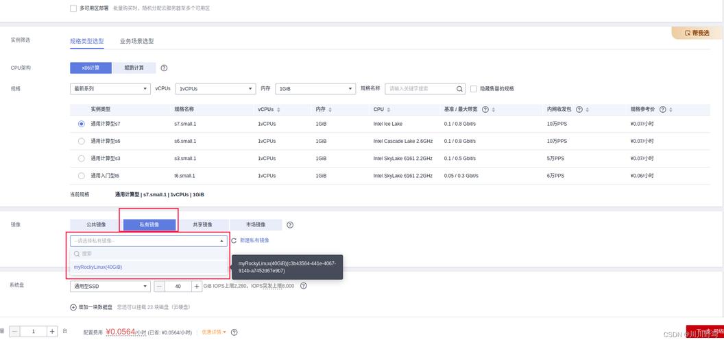Open the 帮我选 helper button
This screenshot has height=342, width=724.
(x=697, y=34)
